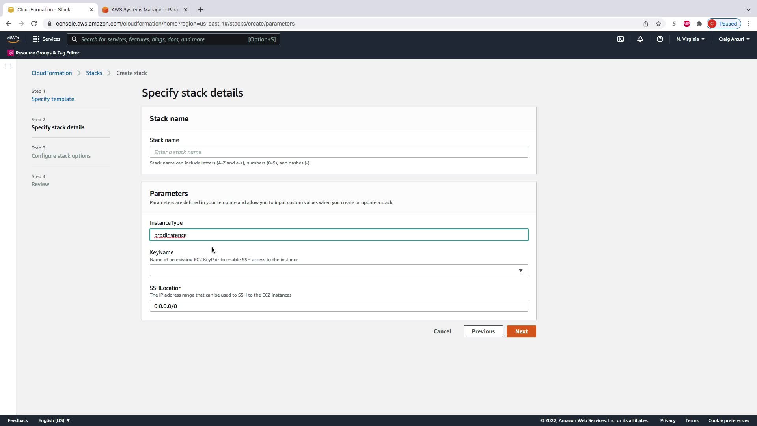The width and height of the screenshot is (757, 426).
Task: Bookmark page with star icon
Action: (658, 24)
